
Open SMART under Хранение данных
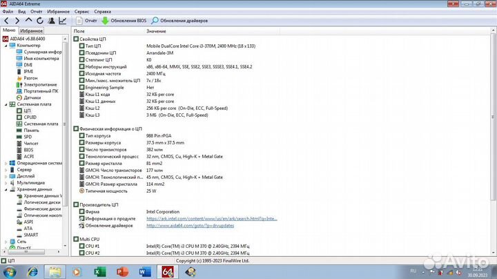[31, 235]
